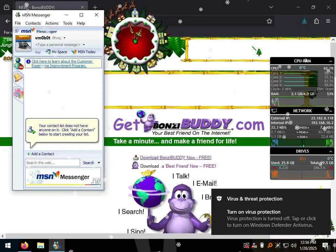Click the RAM usage graph in CPU-RAM widget
Screen dimensions: 336x252
[302, 102]
